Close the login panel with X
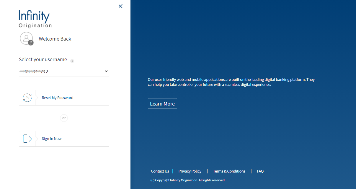Image resolution: width=356 pixels, height=189 pixels. 120,6
